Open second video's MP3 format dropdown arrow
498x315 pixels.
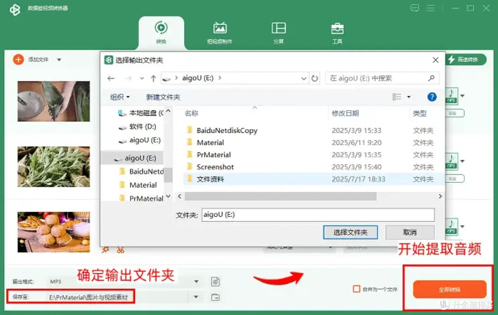pyautogui.click(x=462, y=161)
